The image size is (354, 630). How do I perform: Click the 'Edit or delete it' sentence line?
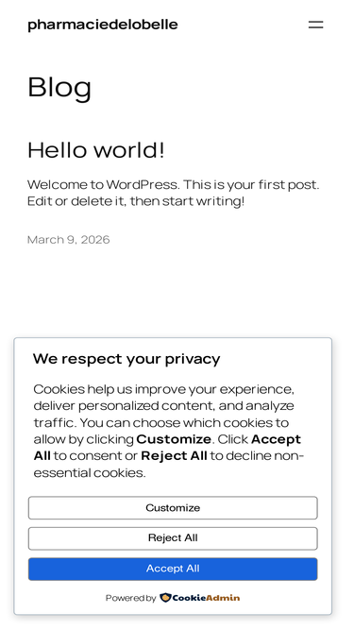coord(136,201)
